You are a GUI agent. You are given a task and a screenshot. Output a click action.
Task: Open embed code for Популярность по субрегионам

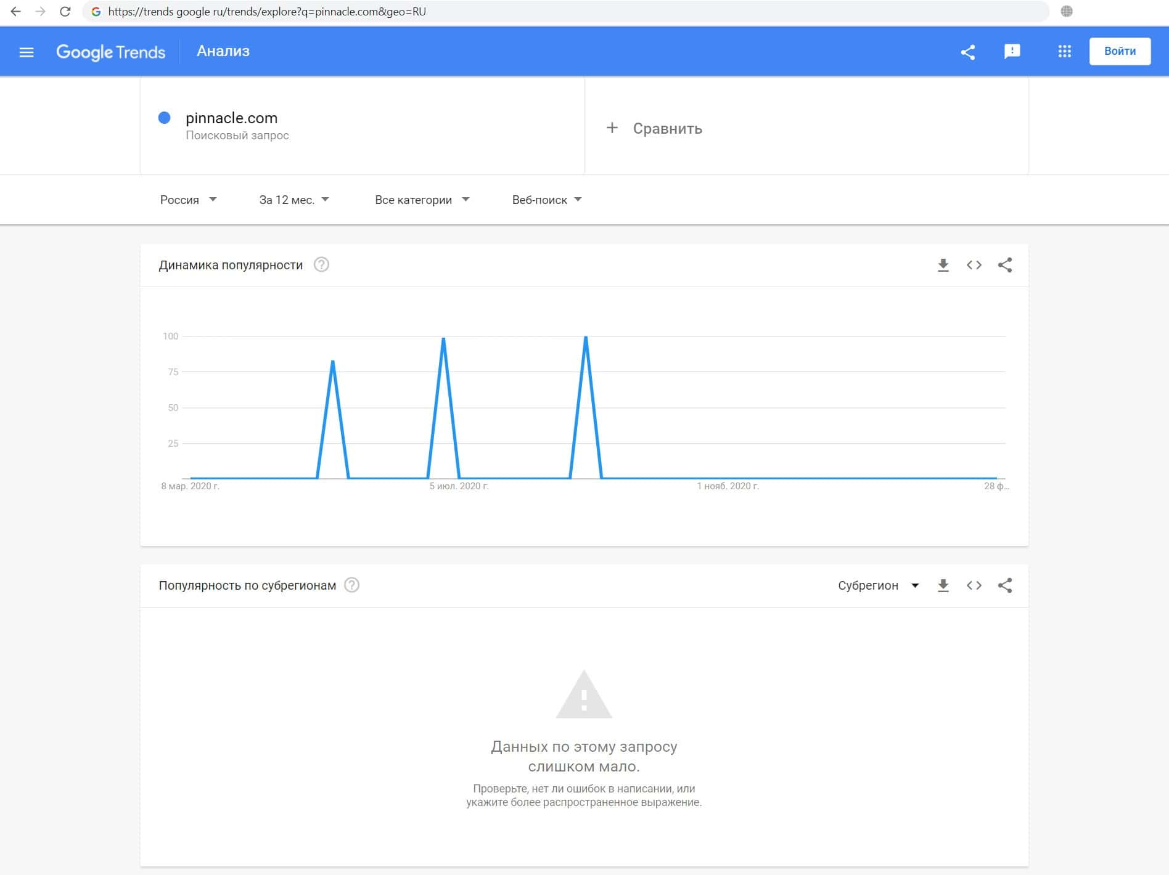pos(974,585)
